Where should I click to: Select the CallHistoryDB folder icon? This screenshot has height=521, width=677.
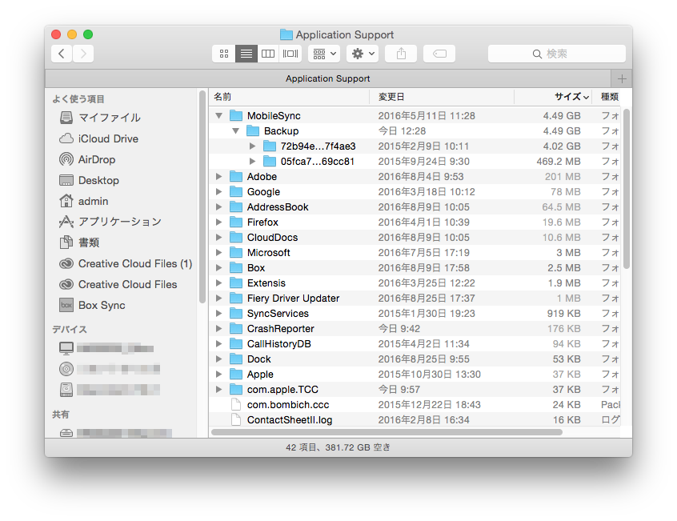(x=236, y=344)
